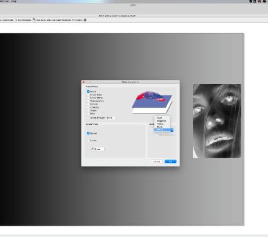
Task: Select the Under White radio option
Action: pos(88,98)
